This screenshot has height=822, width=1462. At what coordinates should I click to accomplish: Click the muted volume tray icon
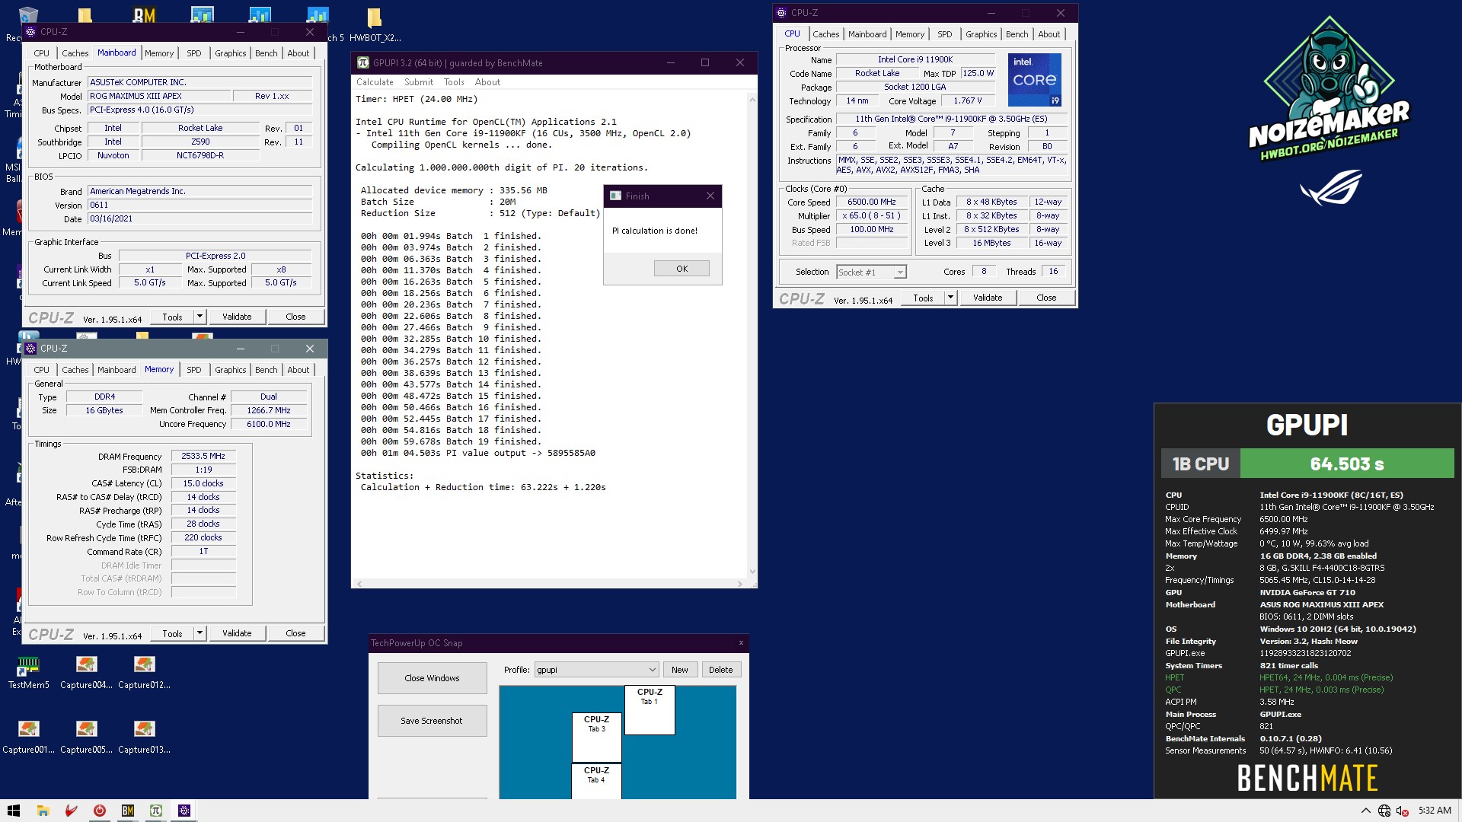tap(1403, 811)
